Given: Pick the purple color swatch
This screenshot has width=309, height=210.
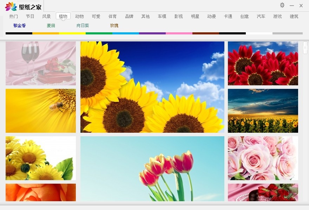Looking at the screenshot, I should click(x=152, y=33).
